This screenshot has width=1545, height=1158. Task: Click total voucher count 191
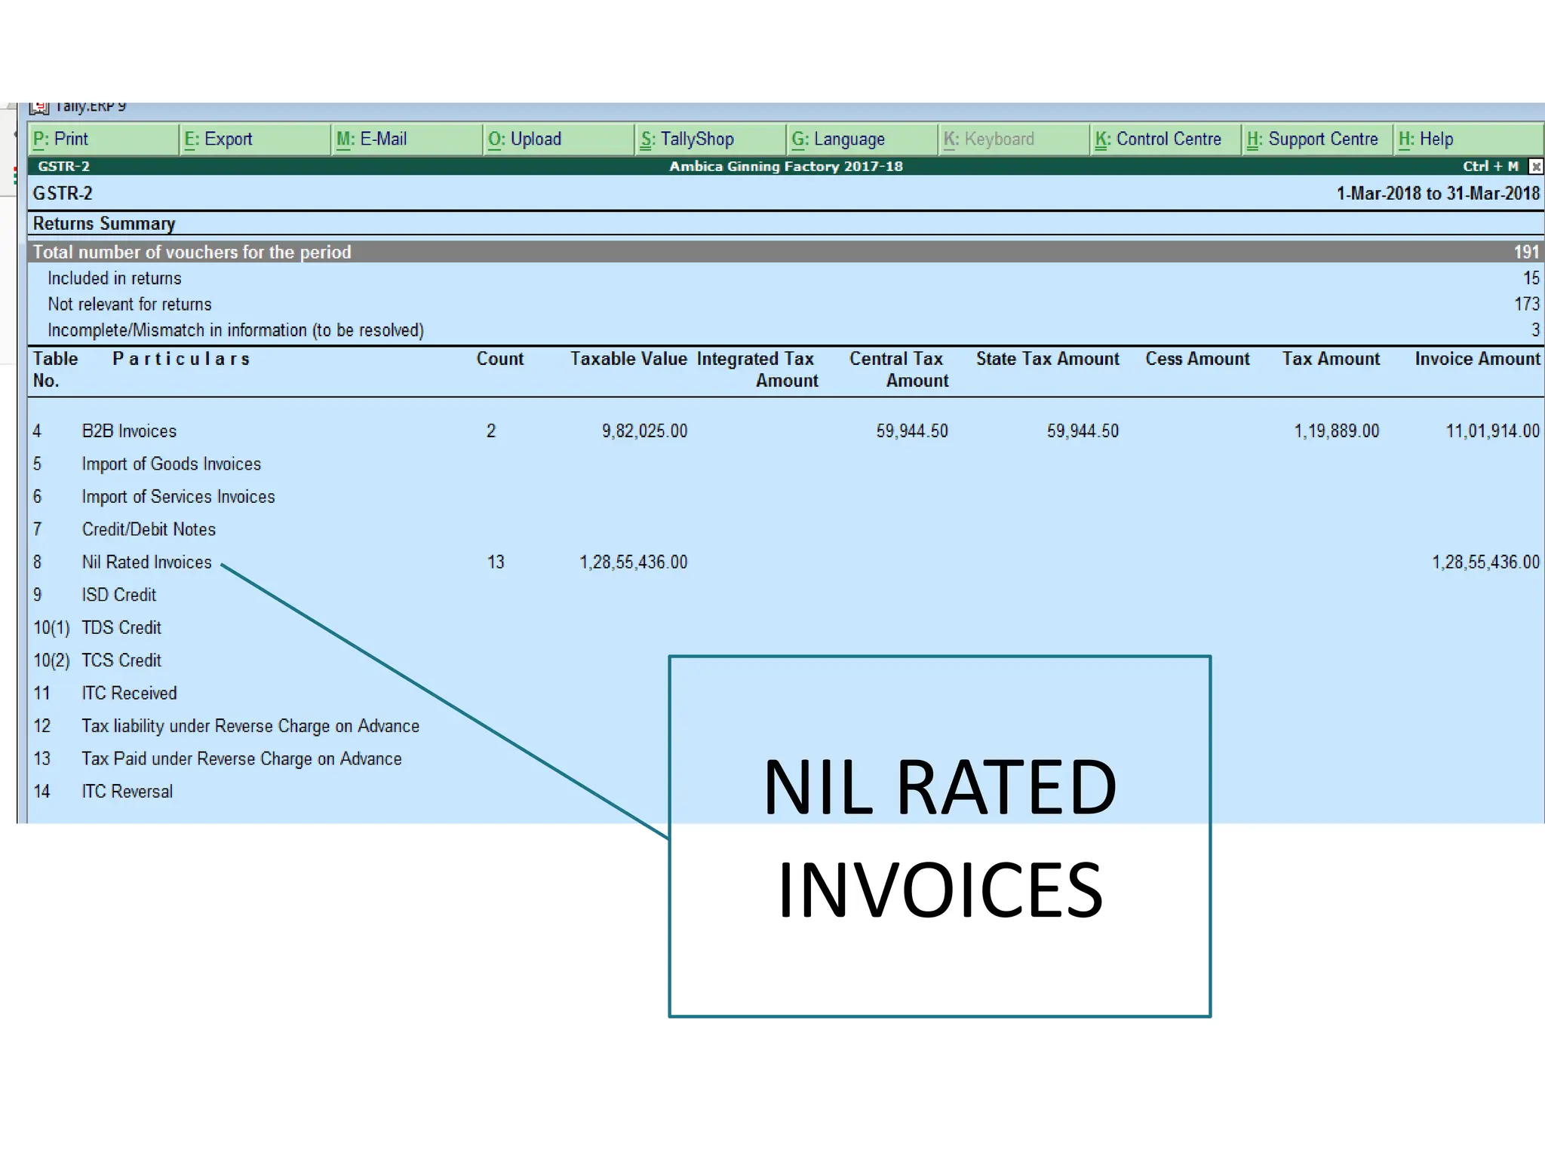point(1526,252)
